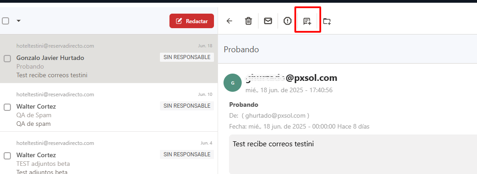Click the green G sender avatar
The width and height of the screenshot is (477, 174).
click(233, 83)
